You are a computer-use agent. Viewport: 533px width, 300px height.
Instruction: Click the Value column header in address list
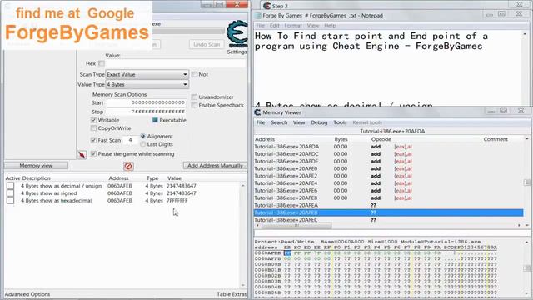(174, 178)
